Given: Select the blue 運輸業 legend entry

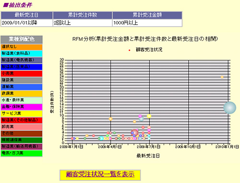Looking at the screenshot, I should pos(22,87).
